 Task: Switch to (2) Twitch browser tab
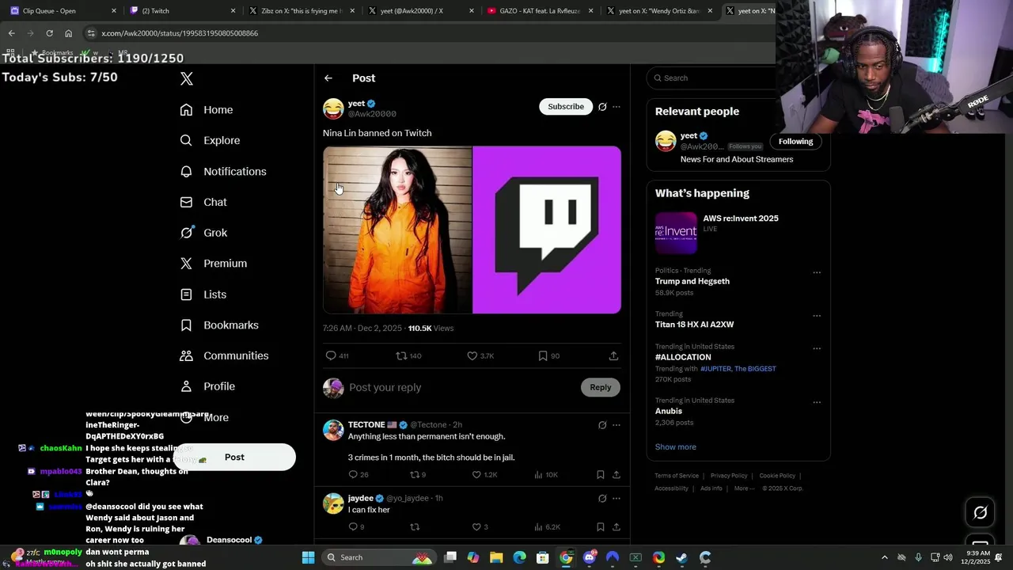coord(182,11)
